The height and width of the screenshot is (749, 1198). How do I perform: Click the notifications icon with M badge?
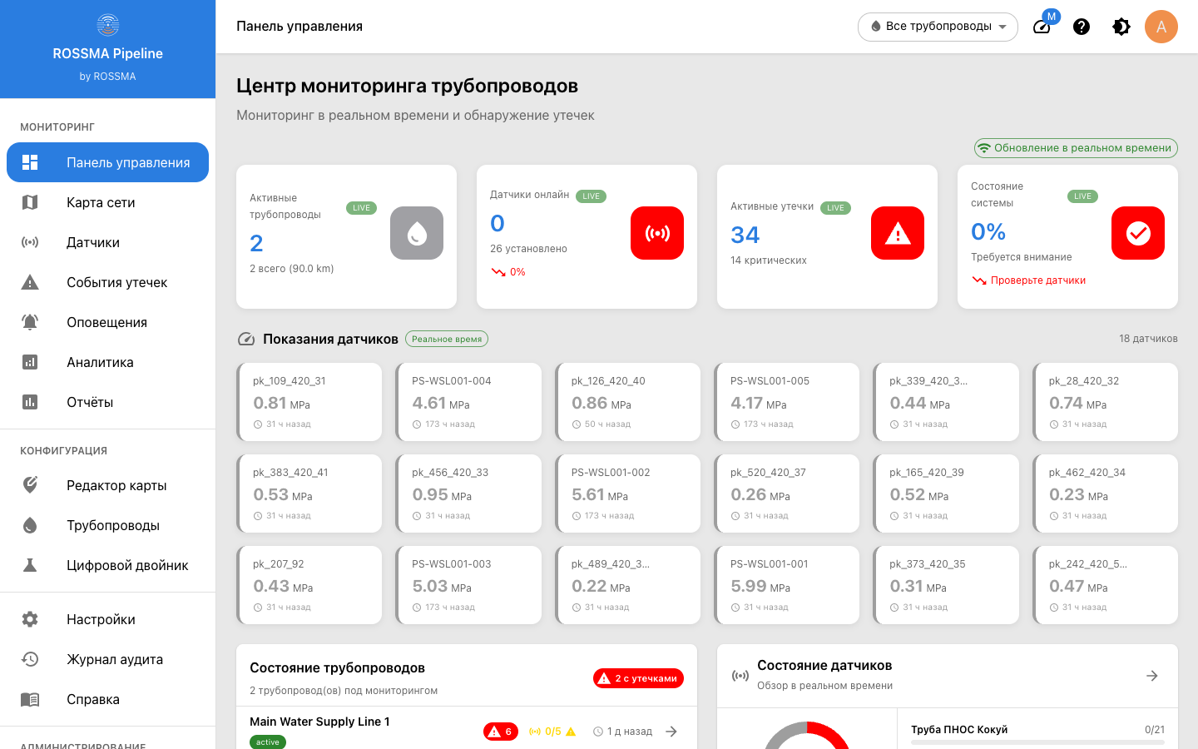click(x=1042, y=27)
